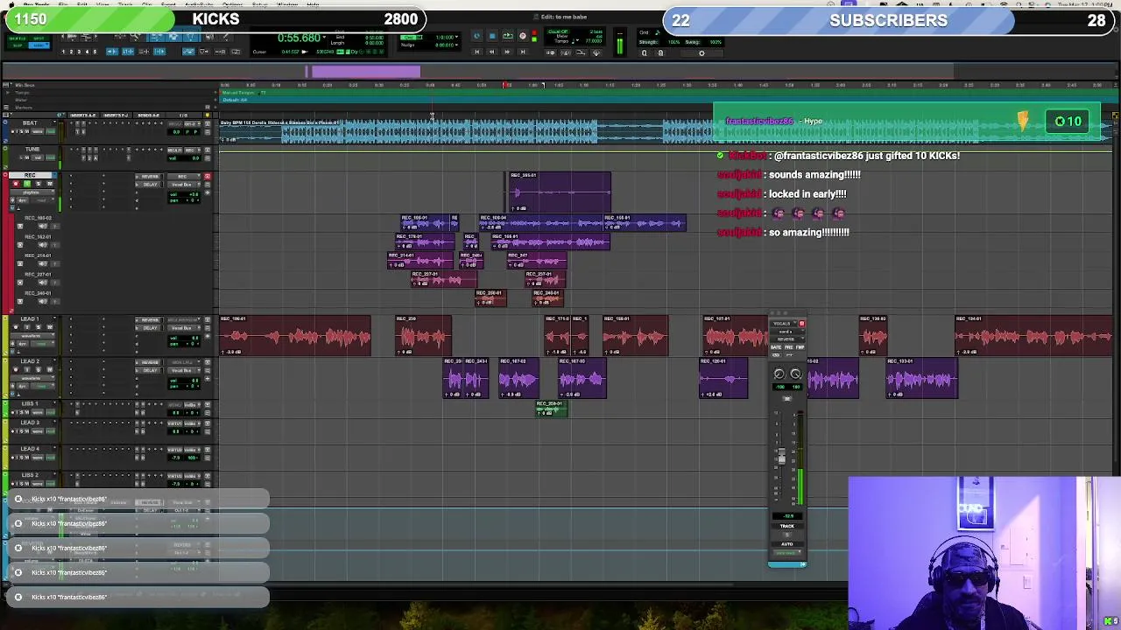
Task: Enable Spot edit mode
Action: click(39, 38)
